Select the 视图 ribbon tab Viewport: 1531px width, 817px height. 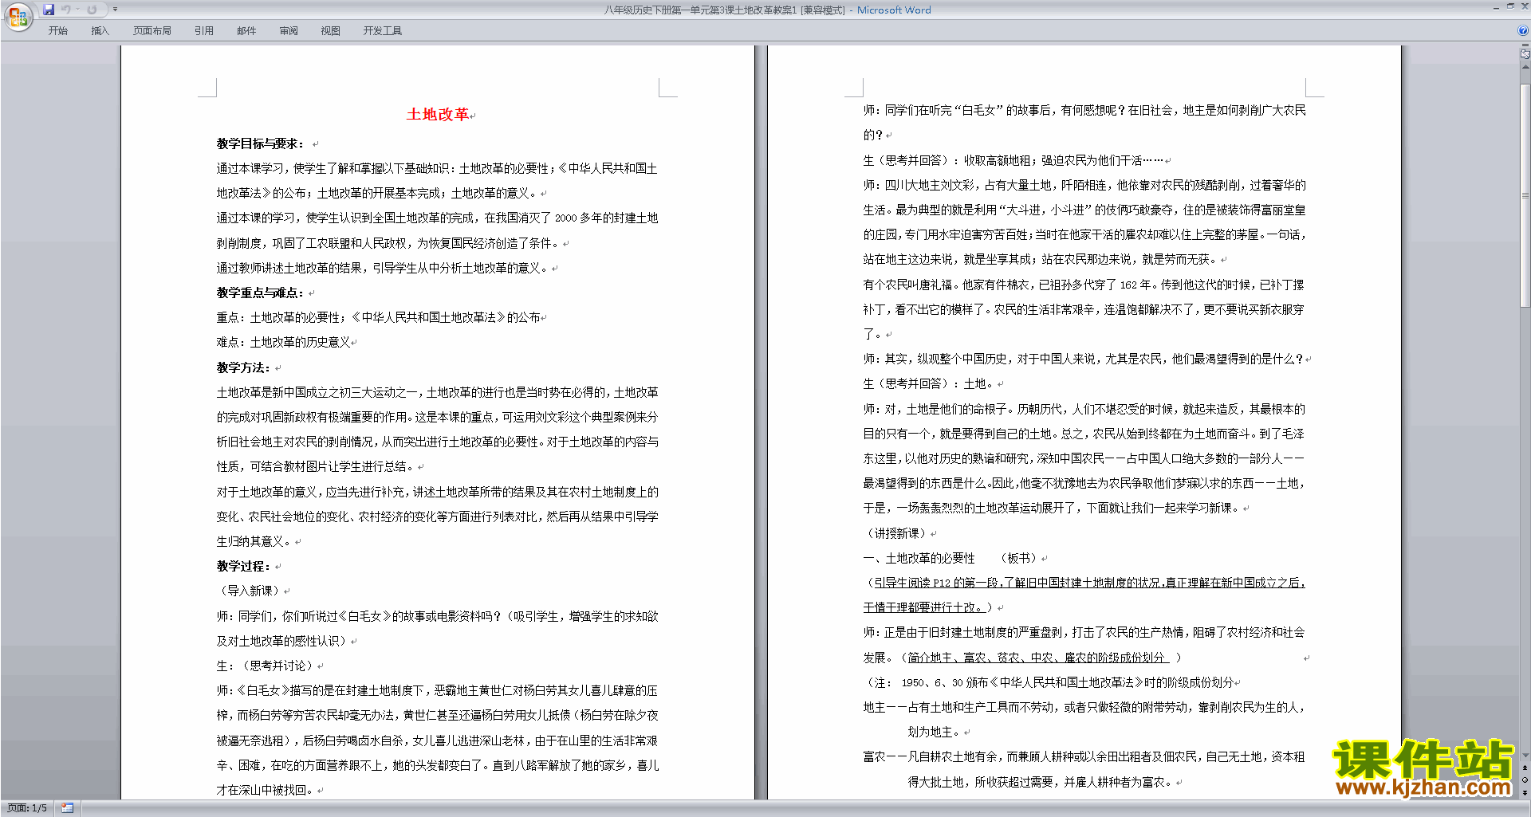(x=331, y=31)
